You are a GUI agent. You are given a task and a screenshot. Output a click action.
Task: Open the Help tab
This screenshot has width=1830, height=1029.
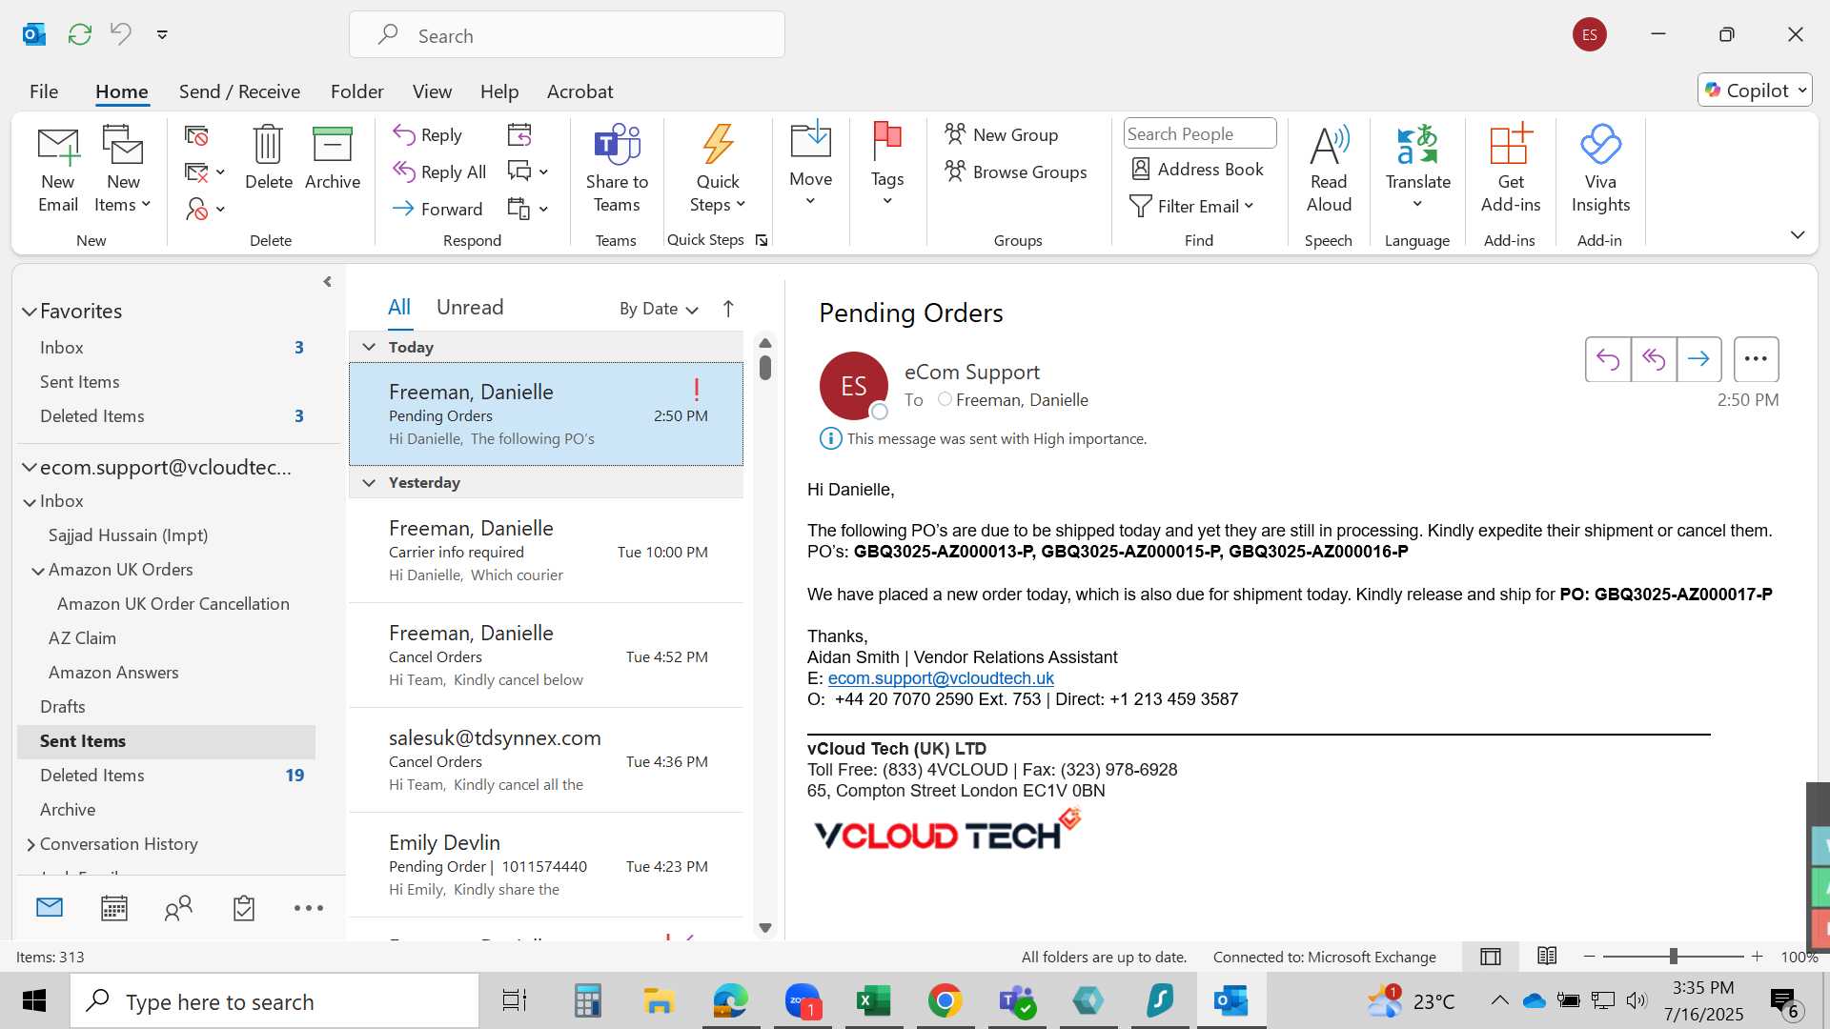click(x=499, y=91)
